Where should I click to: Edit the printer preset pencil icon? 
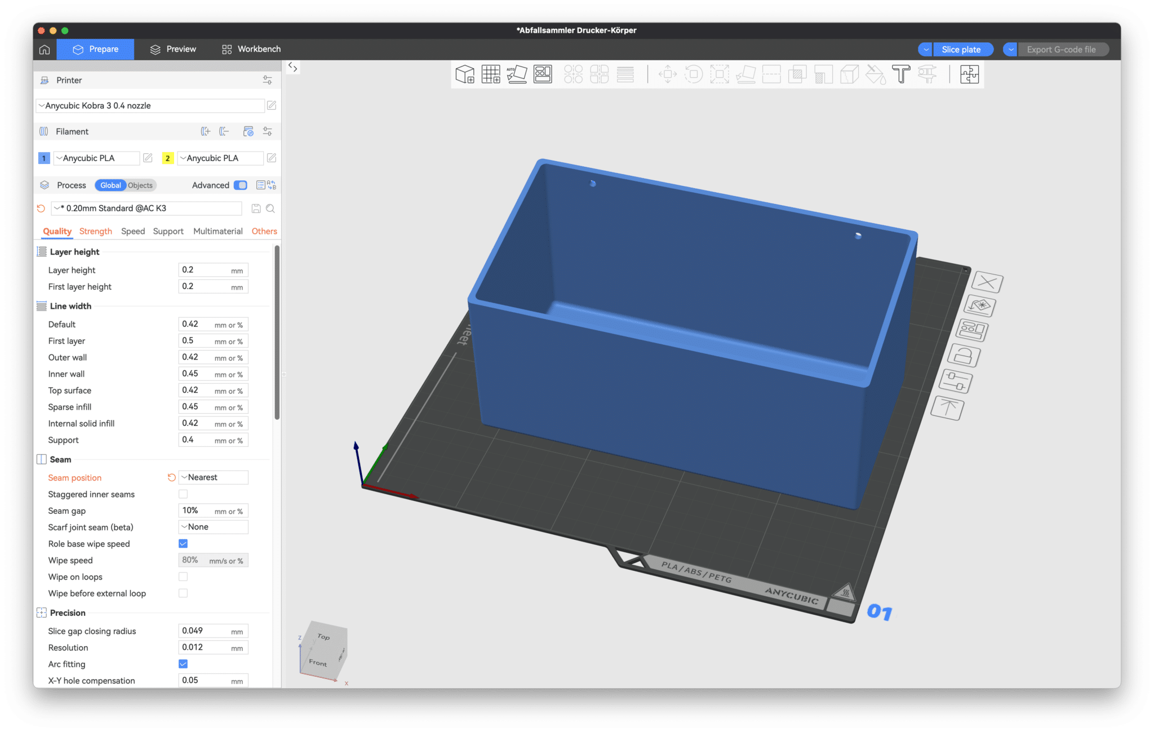pos(272,105)
